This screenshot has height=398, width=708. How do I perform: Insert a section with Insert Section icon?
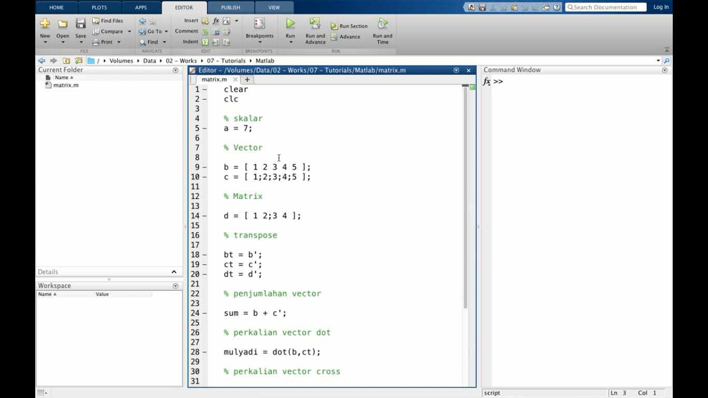coord(205,21)
